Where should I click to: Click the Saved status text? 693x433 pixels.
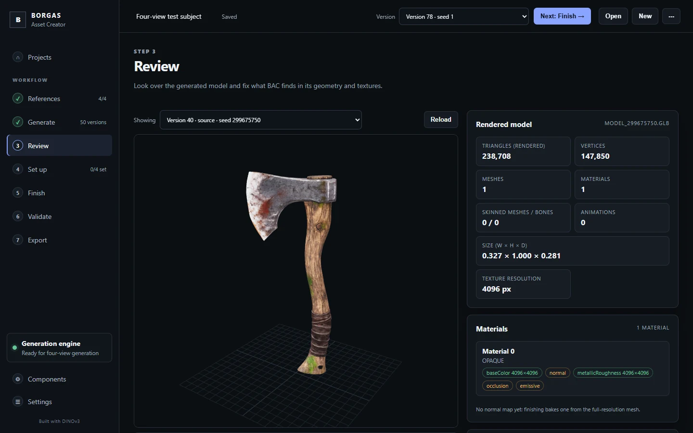click(x=229, y=17)
